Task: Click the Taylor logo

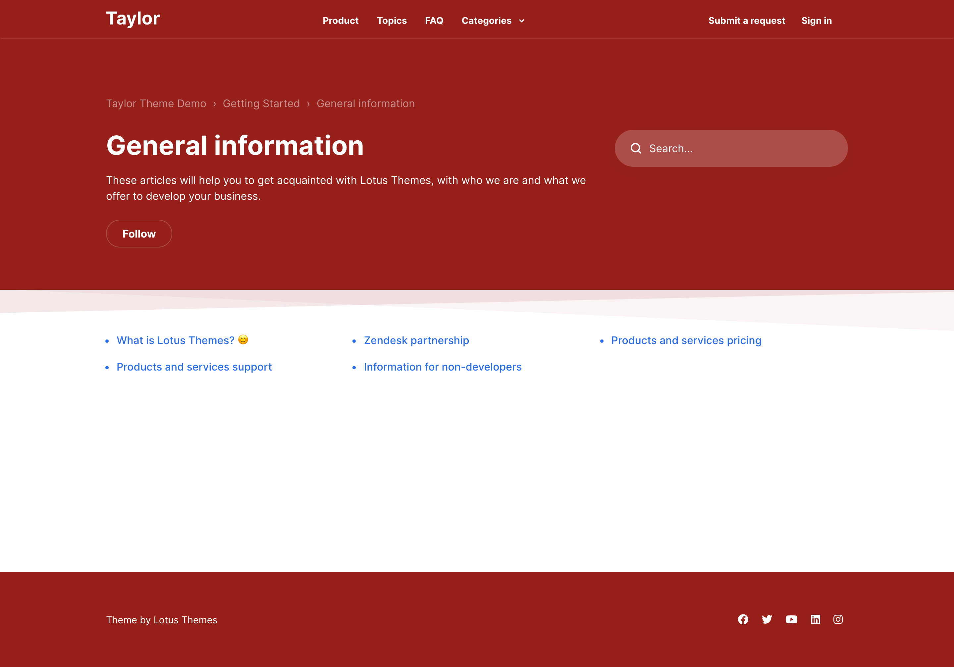Action: click(x=132, y=19)
